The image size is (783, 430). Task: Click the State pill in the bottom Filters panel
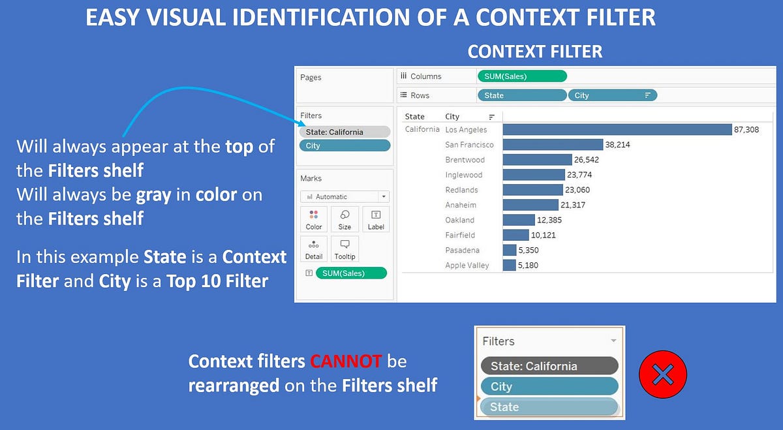tap(549, 407)
